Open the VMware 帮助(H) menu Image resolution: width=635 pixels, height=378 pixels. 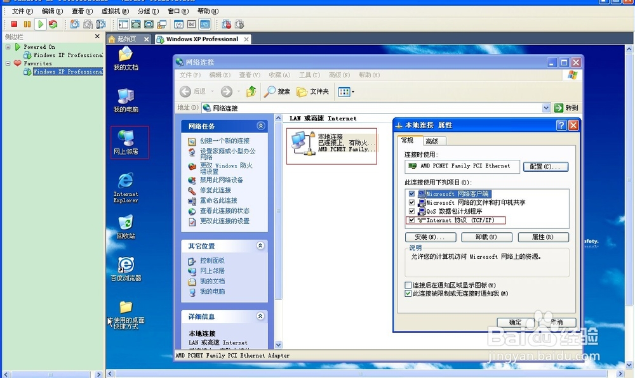pyautogui.click(x=208, y=11)
